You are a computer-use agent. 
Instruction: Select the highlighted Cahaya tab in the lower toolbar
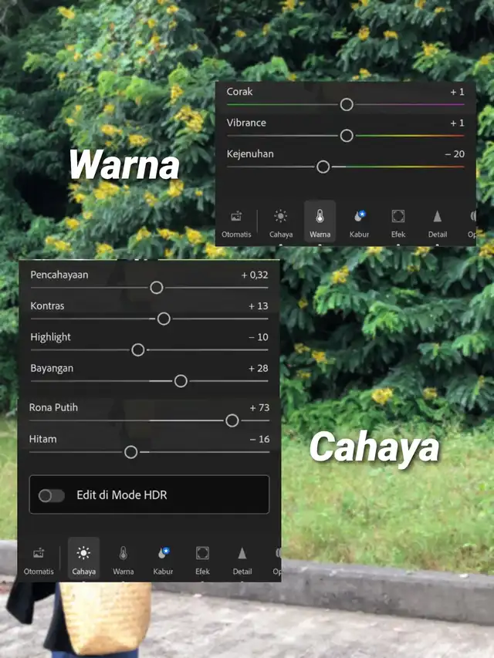point(83,558)
